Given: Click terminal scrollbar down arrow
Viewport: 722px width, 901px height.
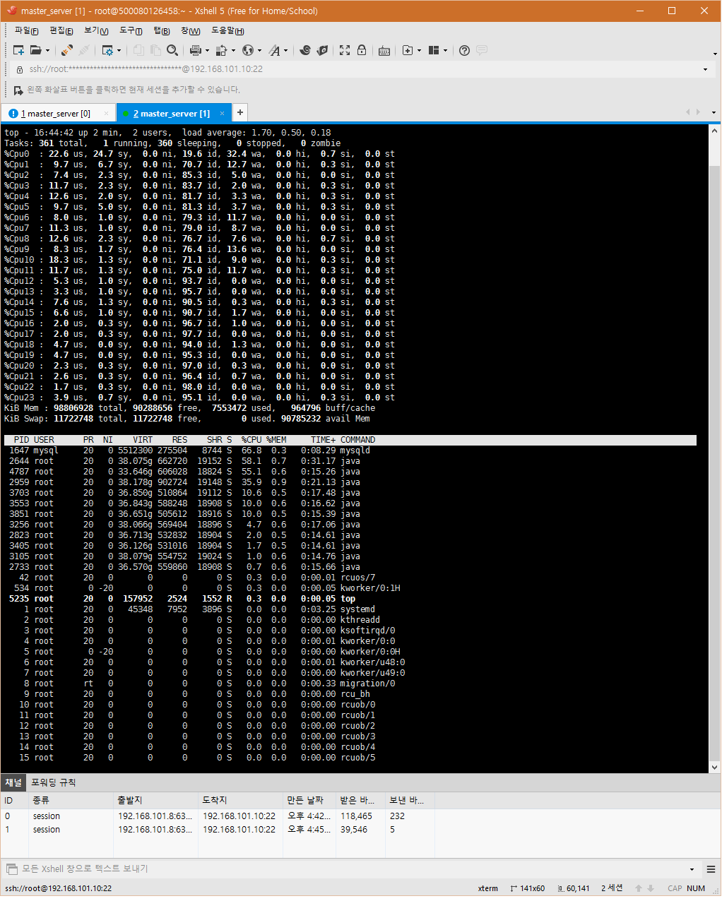Looking at the screenshot, I should tap(714, 767).
